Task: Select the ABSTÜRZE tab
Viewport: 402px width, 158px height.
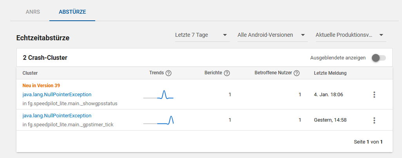Action: [x=72, y=12]
